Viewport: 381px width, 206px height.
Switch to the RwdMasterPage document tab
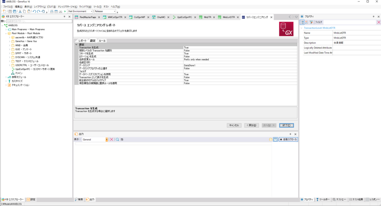88,17
